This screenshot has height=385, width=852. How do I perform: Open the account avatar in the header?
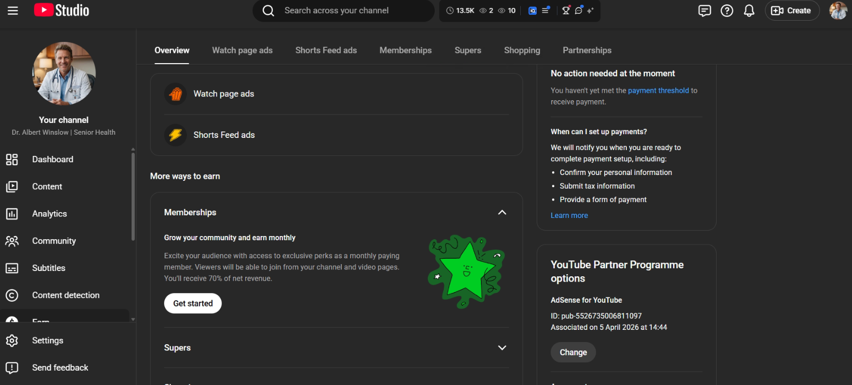coord(838,11)
